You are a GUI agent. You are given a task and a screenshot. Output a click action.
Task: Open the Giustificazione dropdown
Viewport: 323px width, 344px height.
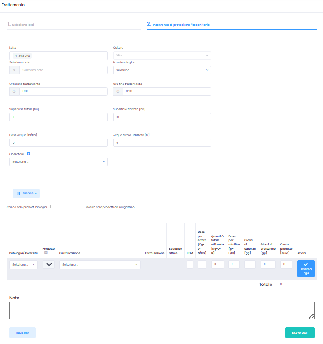tap(100, 265)
